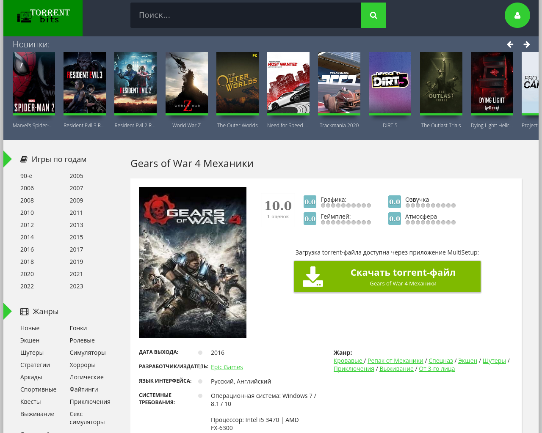This screenshot has height=433, width=542.
Task: Select games from year 2020
Action: click(x=27, y=274)
